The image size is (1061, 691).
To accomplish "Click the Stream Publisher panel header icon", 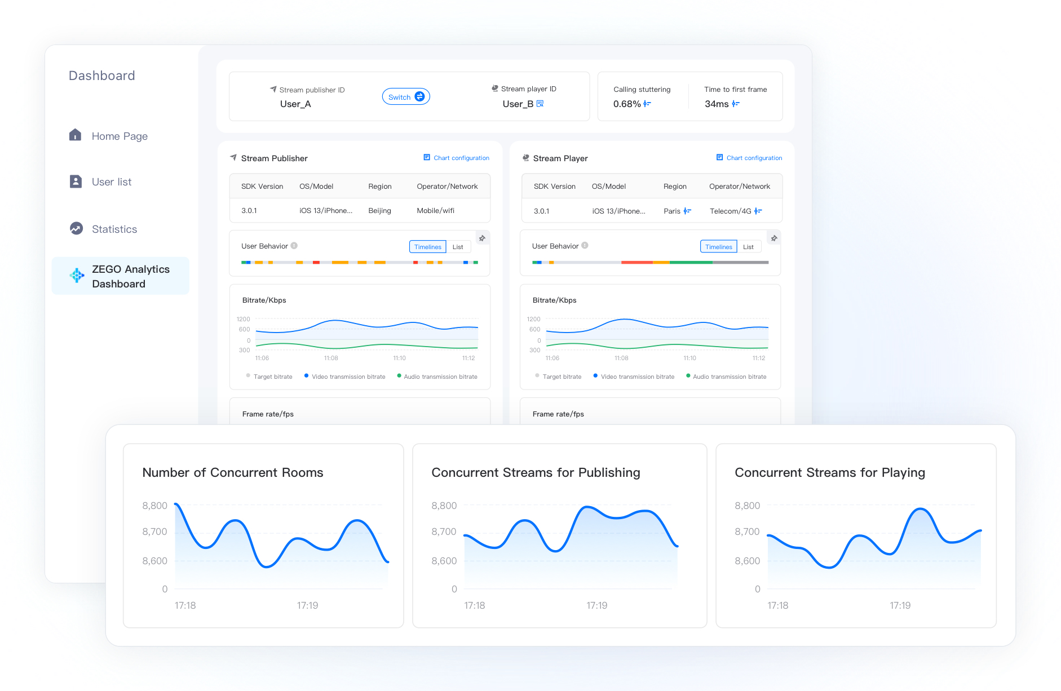I will pos(233,158).
